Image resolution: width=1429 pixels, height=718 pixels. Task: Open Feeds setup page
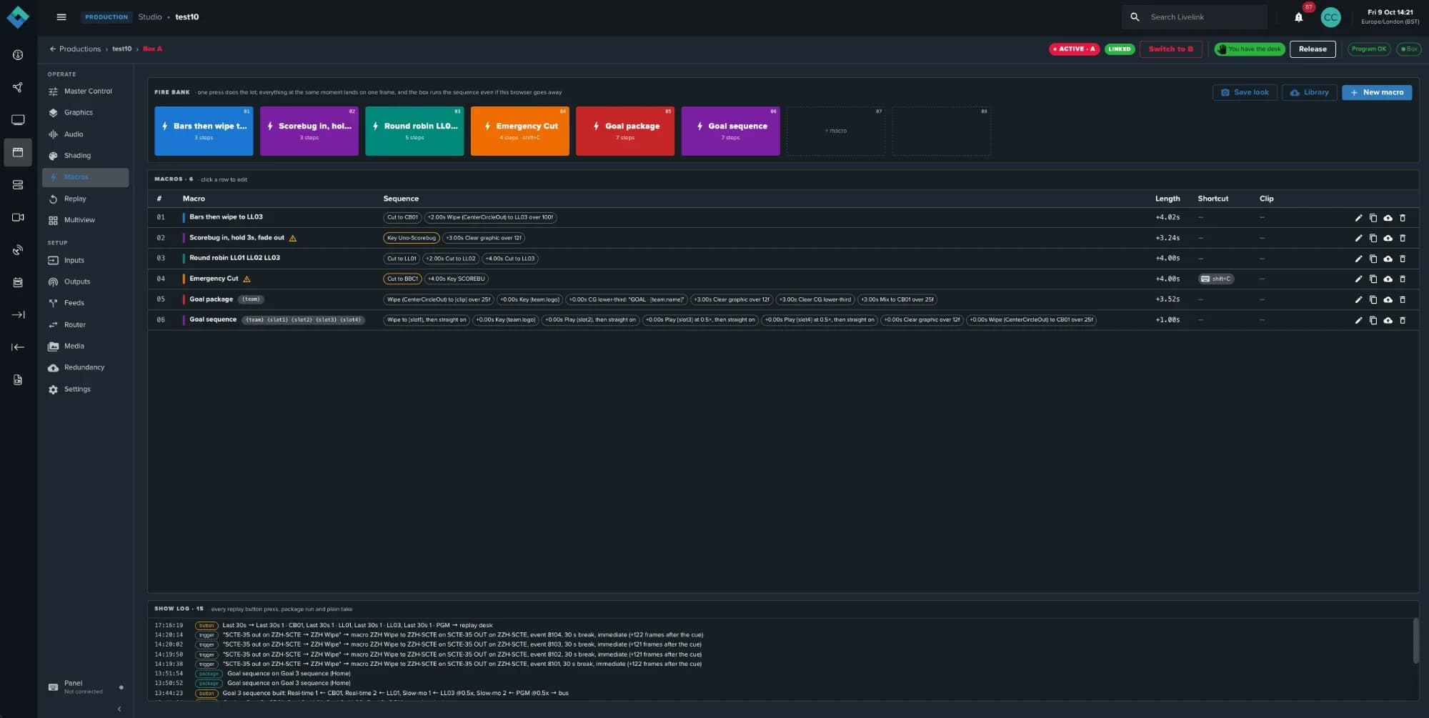(86, 303)
